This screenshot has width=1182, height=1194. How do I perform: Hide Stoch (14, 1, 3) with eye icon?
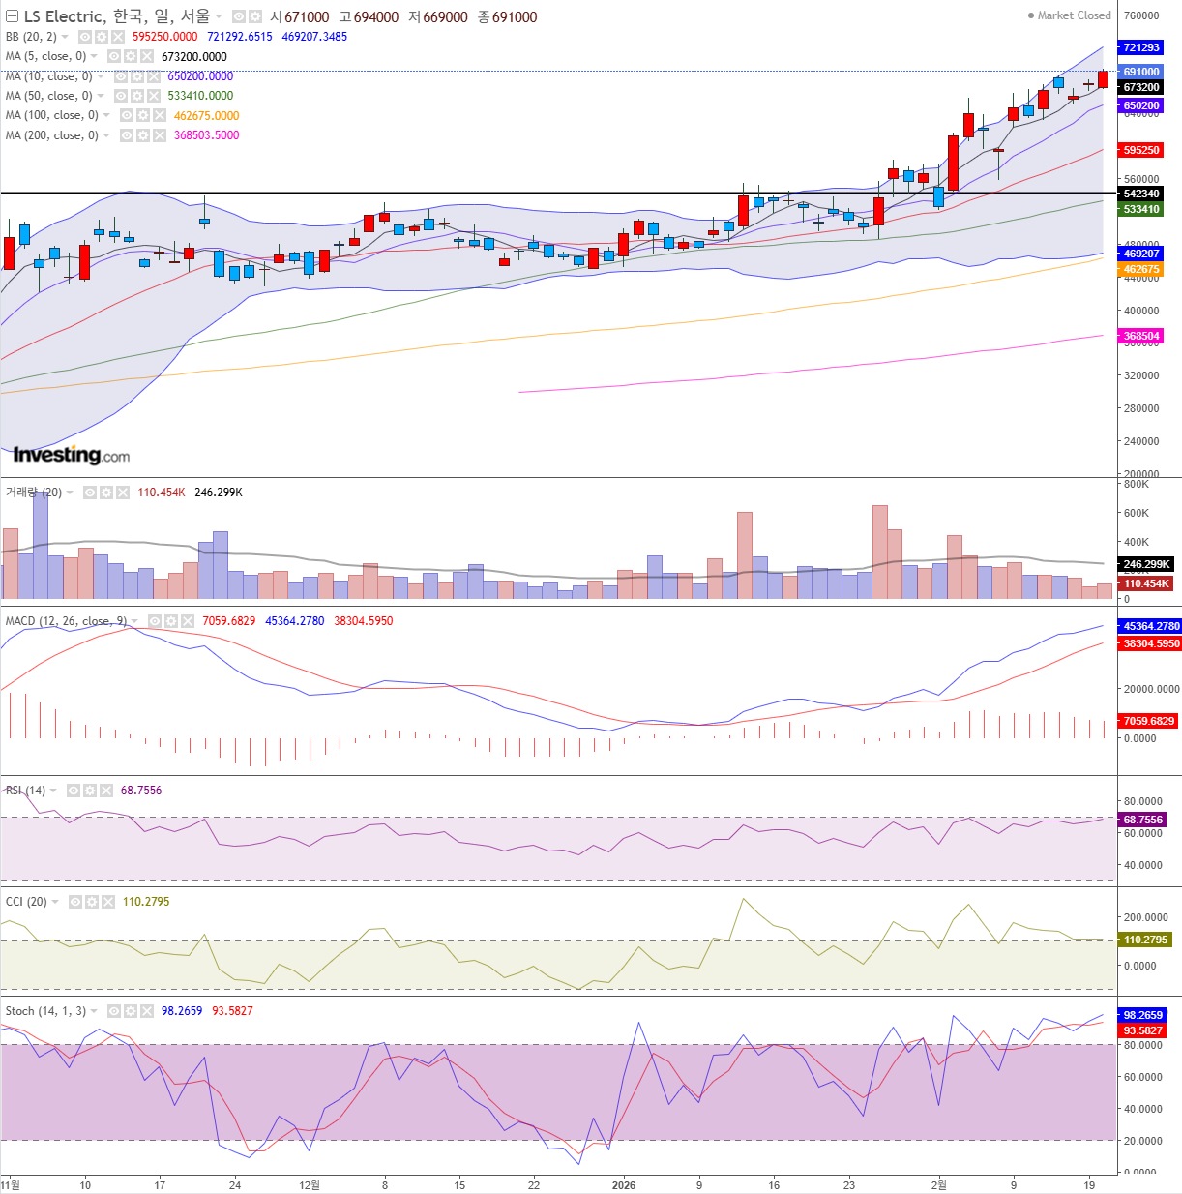114,1011
